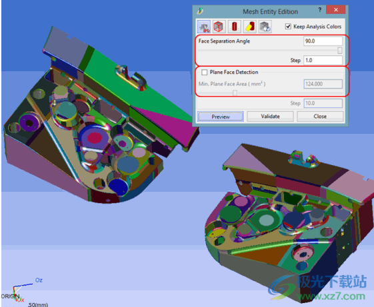Click the red wireframe cube icon
Image resolution: width=374 pixels, height=307 pixels.
click(x=219, y=27)
